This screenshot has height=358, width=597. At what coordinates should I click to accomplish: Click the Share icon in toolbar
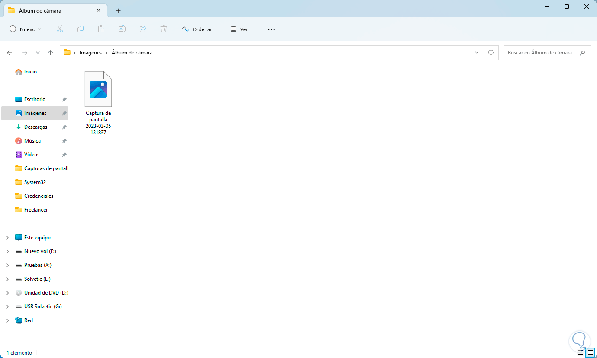pyautogui.click(x=143, y=29)
